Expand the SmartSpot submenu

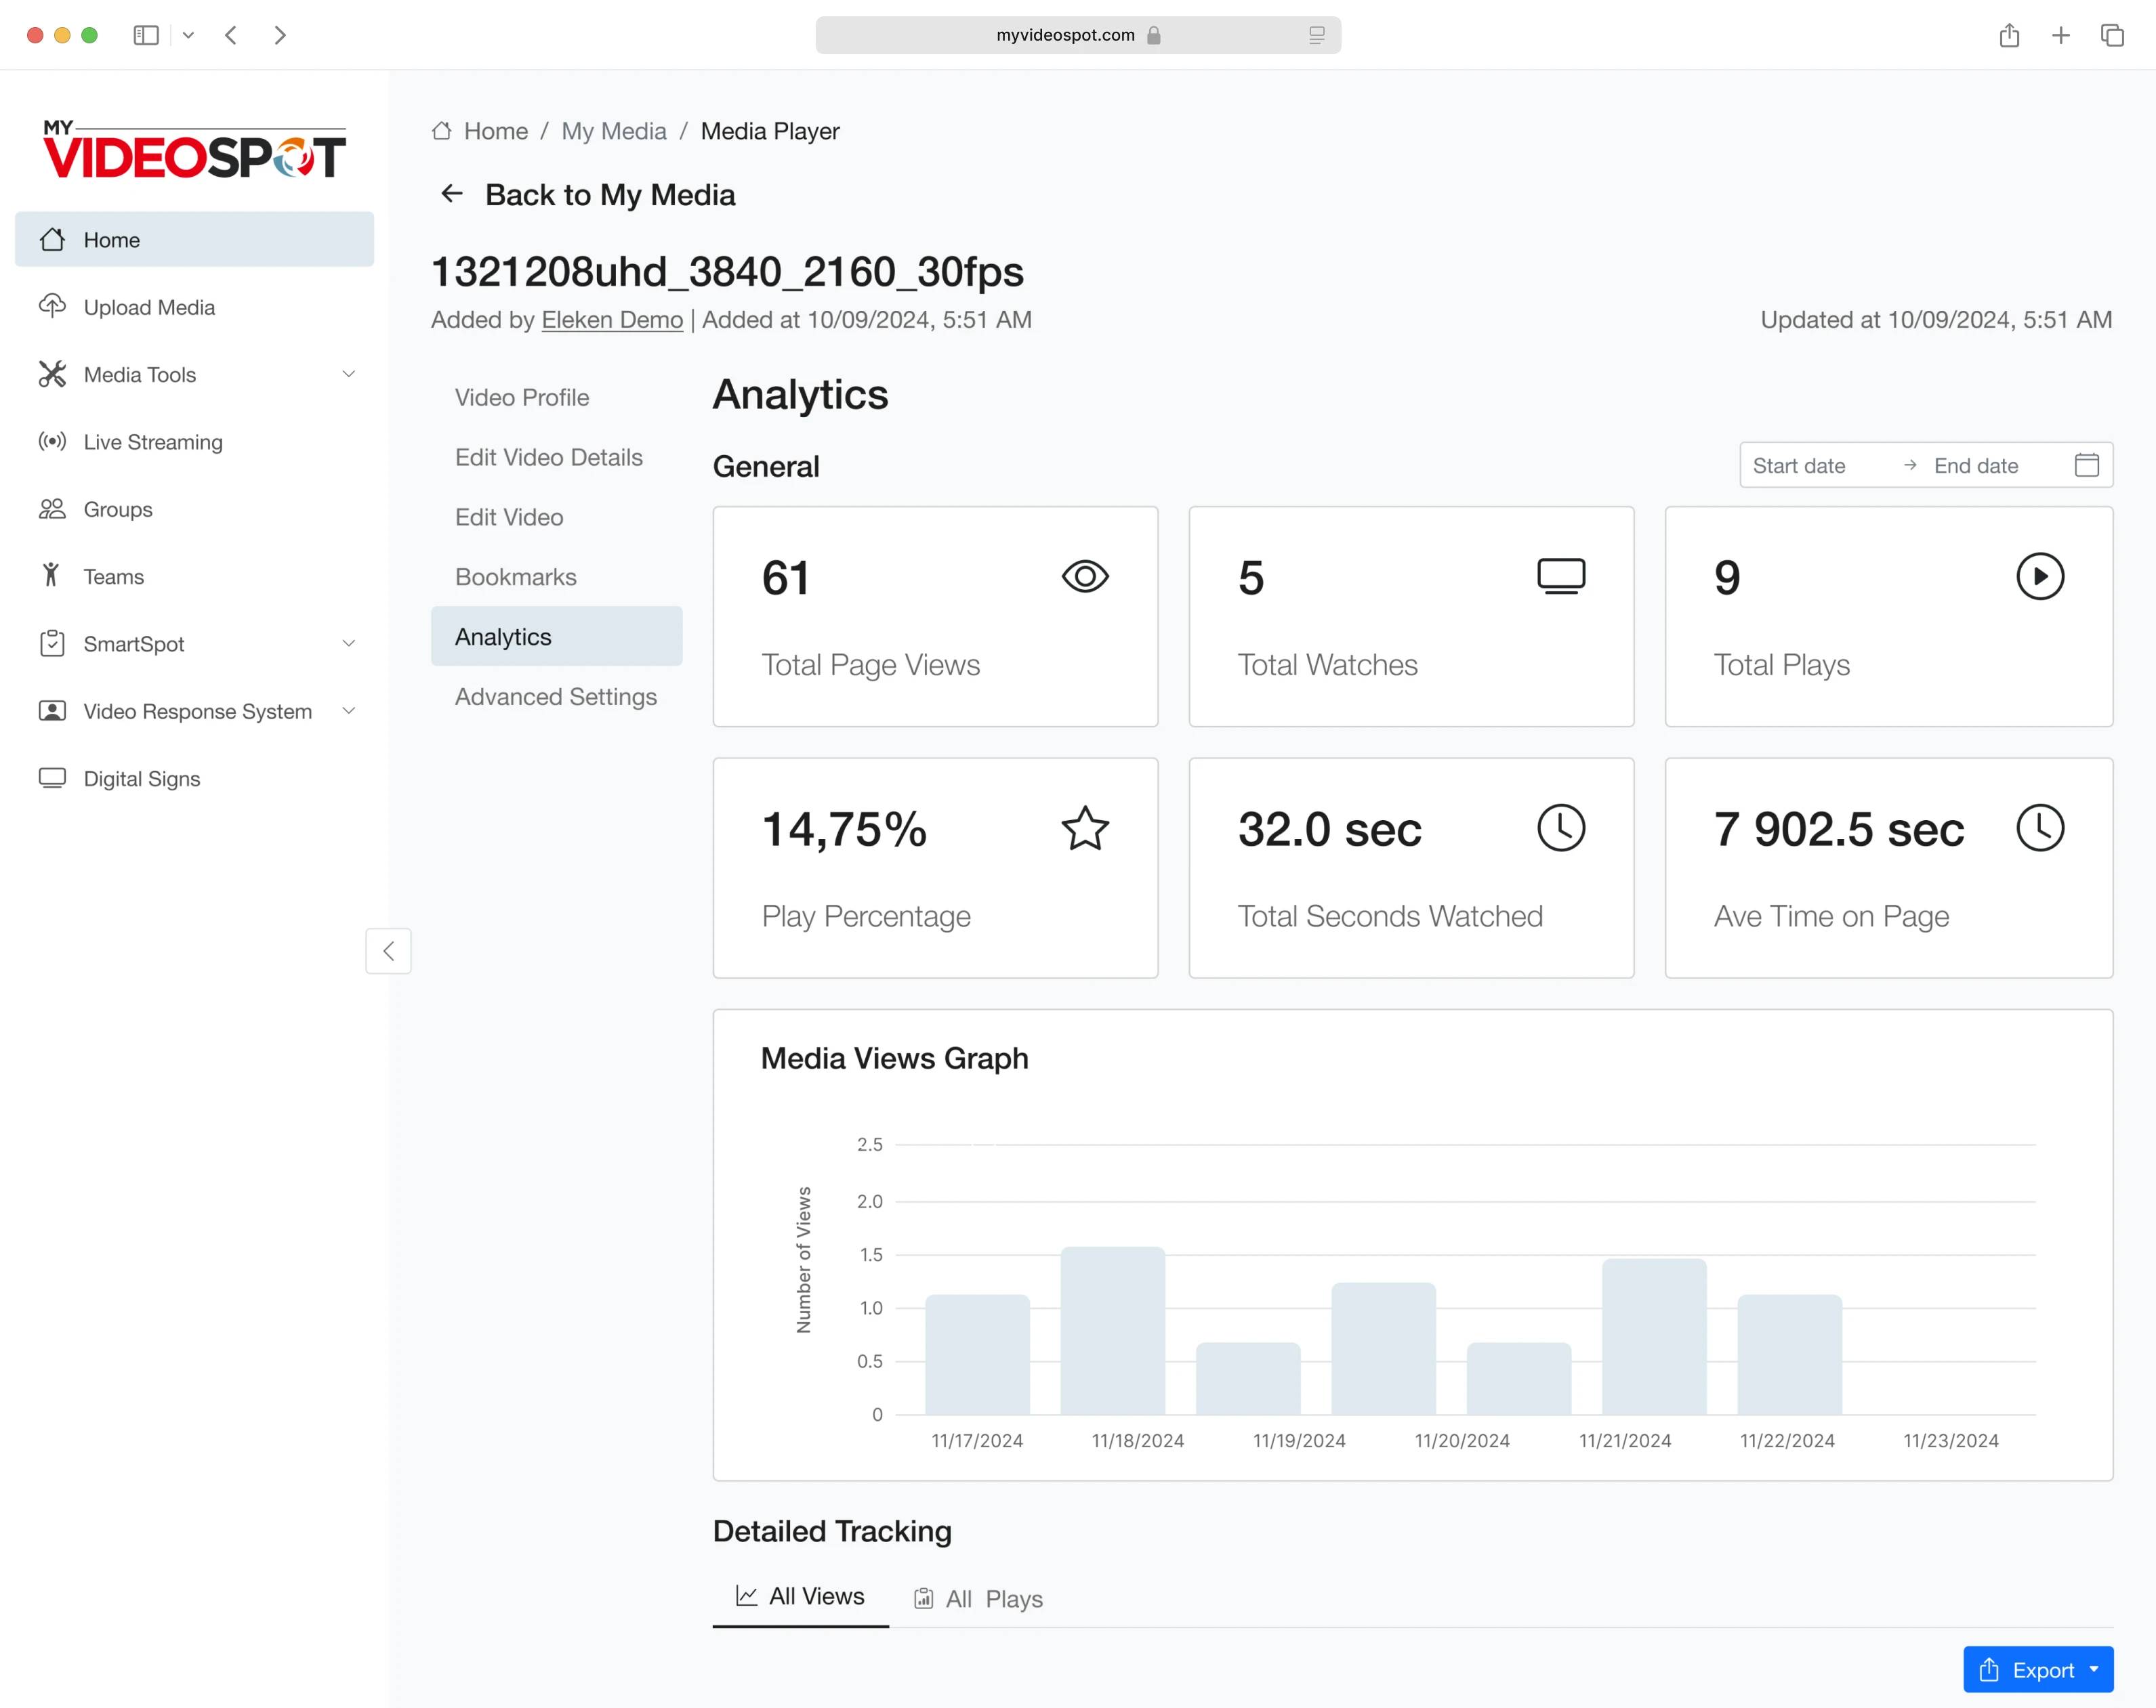coord(348,643)
